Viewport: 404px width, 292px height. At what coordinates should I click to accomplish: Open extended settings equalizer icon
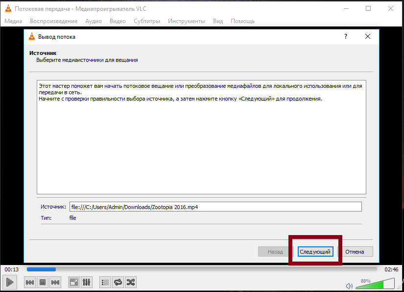pos(87,282)
